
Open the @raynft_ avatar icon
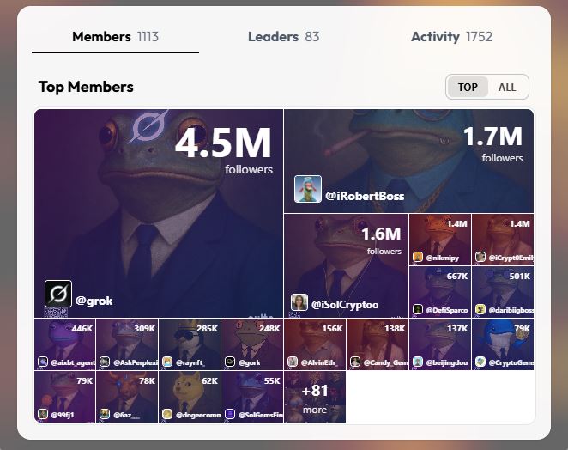coord(167,362)
